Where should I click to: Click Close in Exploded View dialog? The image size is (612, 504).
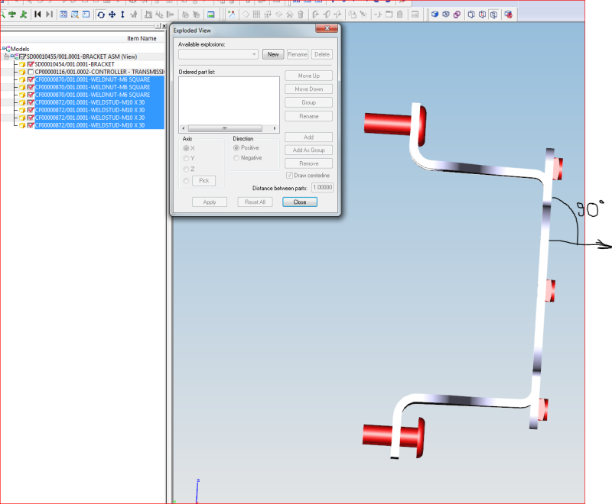click(300, 202)
